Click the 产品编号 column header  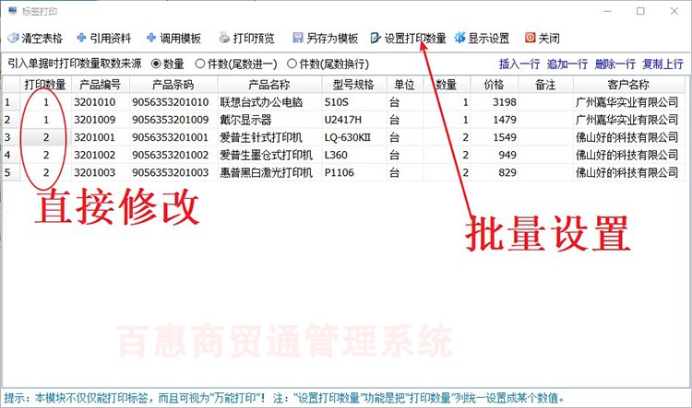[101, 84]
